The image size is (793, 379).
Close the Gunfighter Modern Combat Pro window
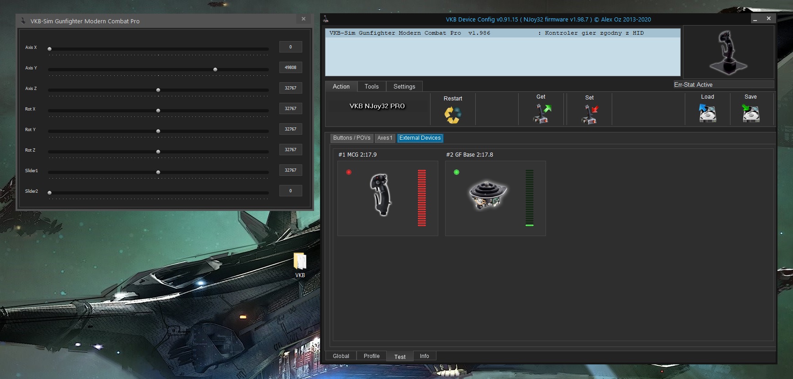304,19
